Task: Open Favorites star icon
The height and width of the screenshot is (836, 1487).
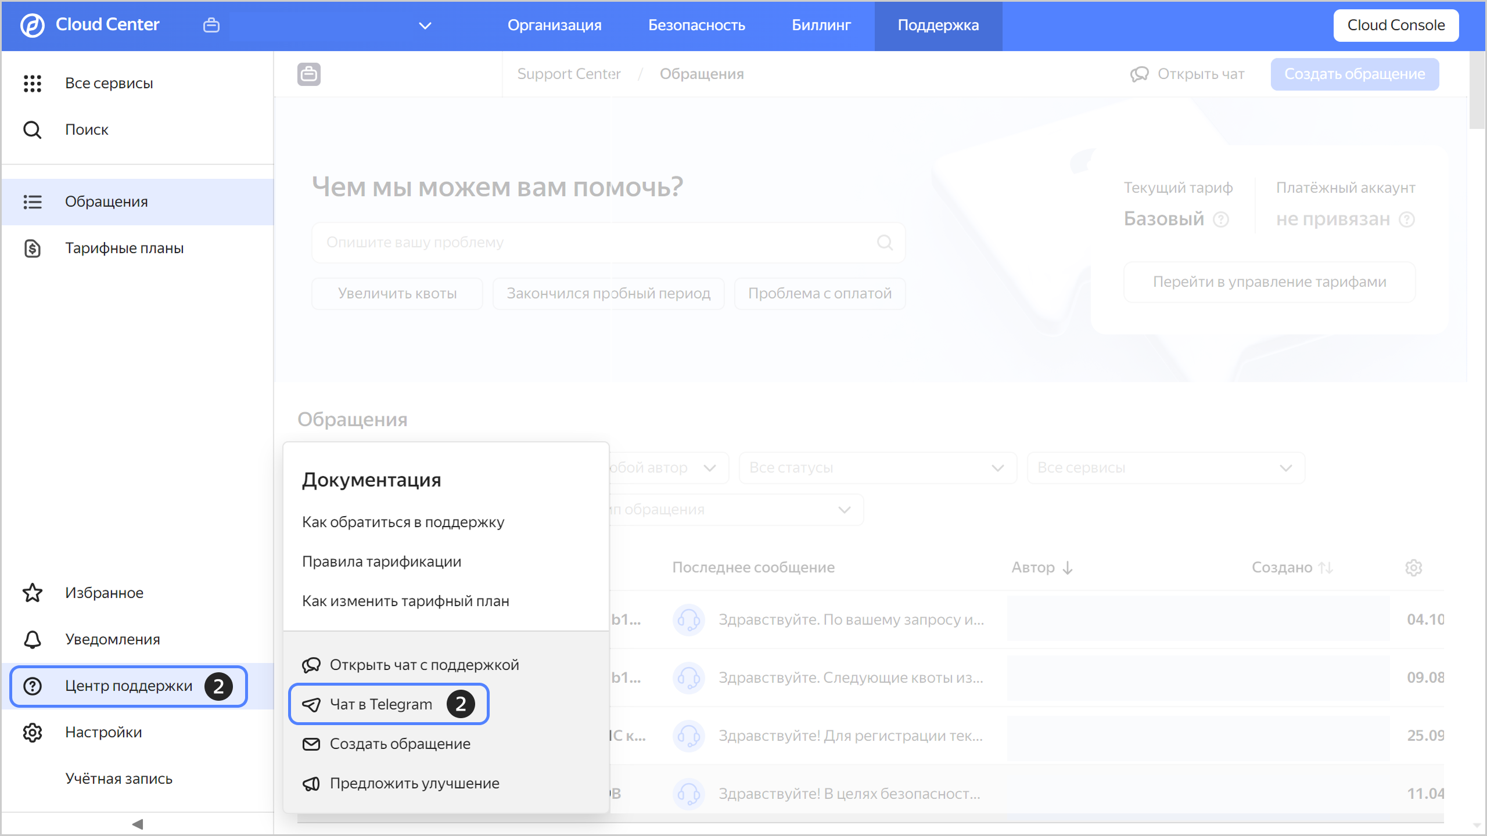Action: tap(33, 593)
